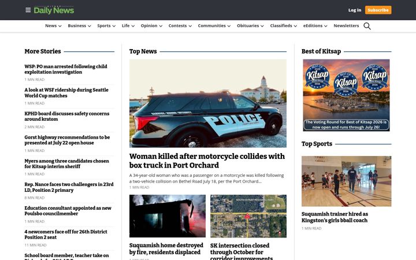The image size is (416, 260).
Task: Click the 34-year-old woman story summary text
Action: point(206,179)
